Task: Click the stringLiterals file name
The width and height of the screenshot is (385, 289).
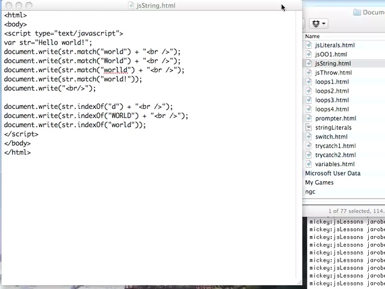Action: click(333, 128)
